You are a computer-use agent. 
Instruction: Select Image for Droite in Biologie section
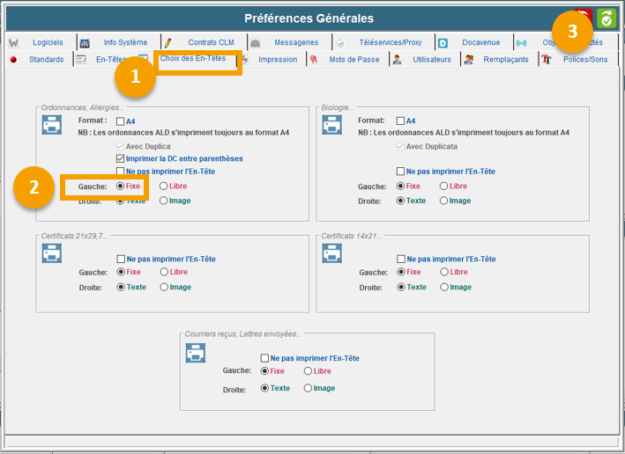(x=444, y=201)
